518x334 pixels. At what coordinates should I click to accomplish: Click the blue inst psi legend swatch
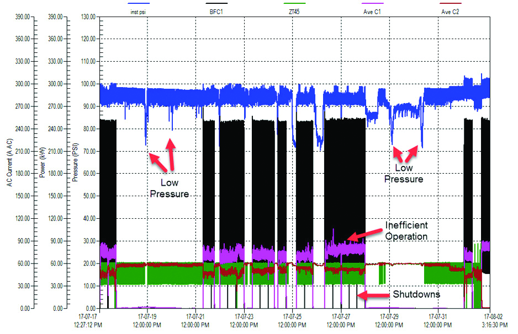(139, 3)
